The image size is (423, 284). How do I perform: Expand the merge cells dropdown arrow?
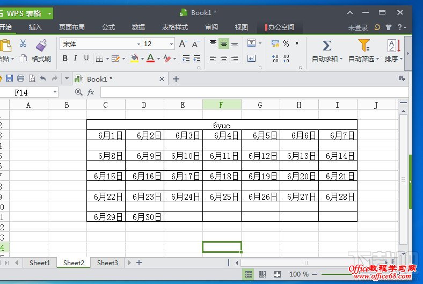pyautogui.click(x=260, y=43)
